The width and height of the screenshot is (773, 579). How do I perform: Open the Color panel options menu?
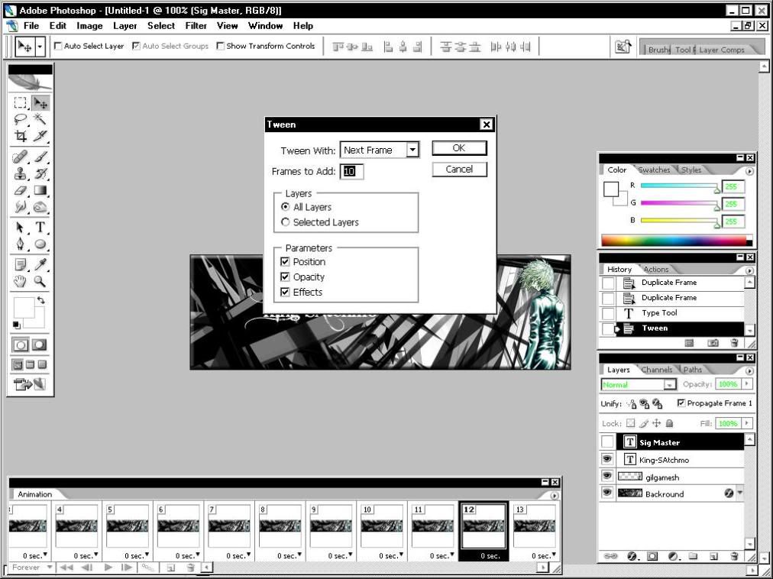749,171
